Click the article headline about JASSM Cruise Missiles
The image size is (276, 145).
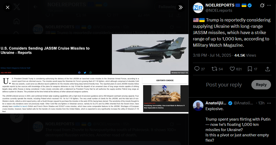coord(45,50)
